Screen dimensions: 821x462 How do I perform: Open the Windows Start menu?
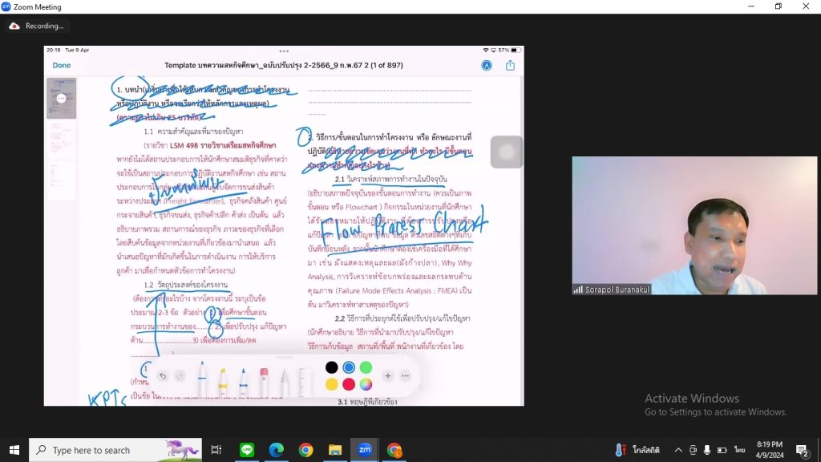coord(14,450)
